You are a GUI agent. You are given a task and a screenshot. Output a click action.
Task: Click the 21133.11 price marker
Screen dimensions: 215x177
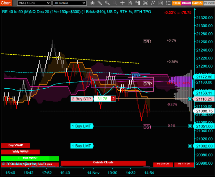coord(204,93)
